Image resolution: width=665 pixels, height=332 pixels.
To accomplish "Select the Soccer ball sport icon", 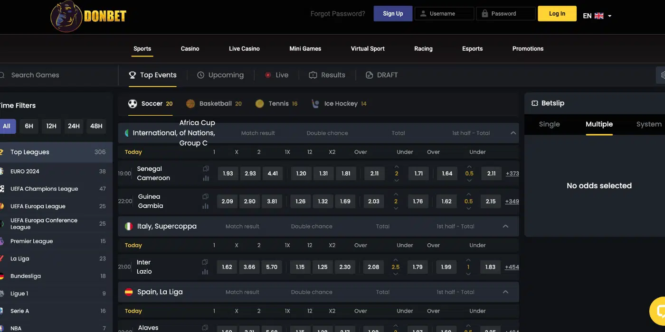I will pyautogui.click(x=133, y=103).
